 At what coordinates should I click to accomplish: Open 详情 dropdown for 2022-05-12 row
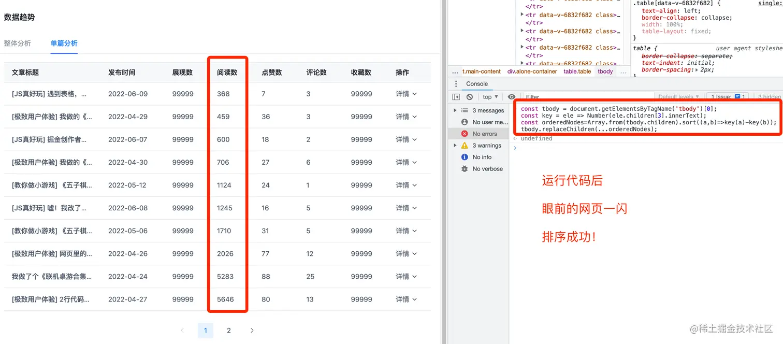pos(407,185)
